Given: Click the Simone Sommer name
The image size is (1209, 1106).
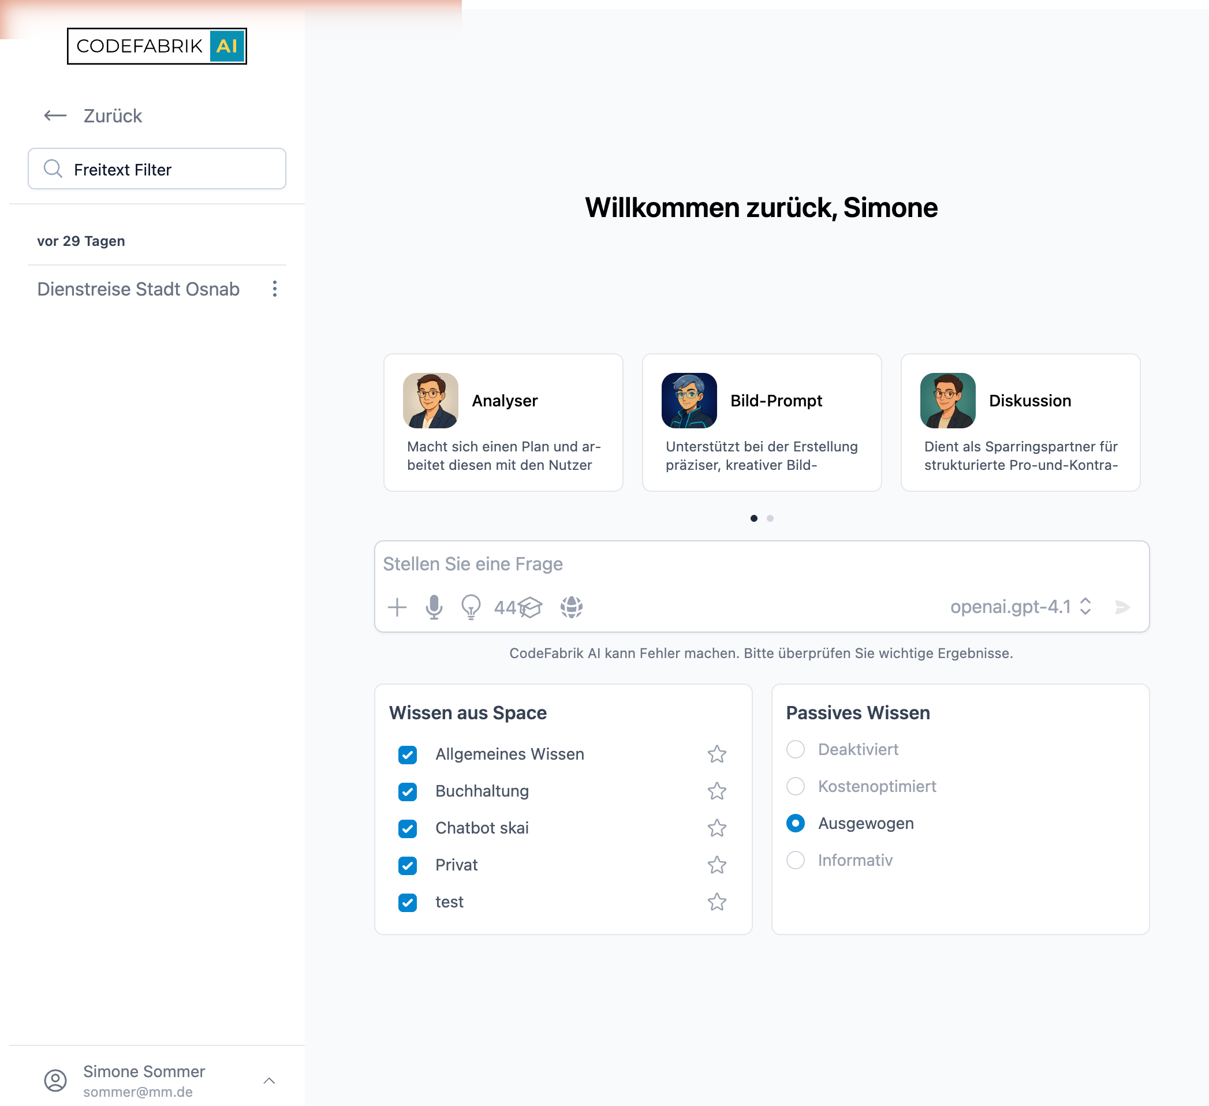Looking at the screenshot, I should (x=144, y=1071).
